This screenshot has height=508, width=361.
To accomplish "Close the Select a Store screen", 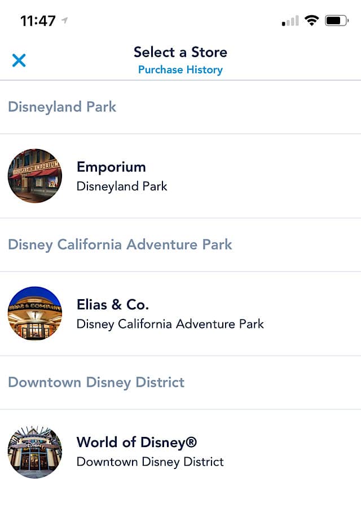I will click(19, 60).
